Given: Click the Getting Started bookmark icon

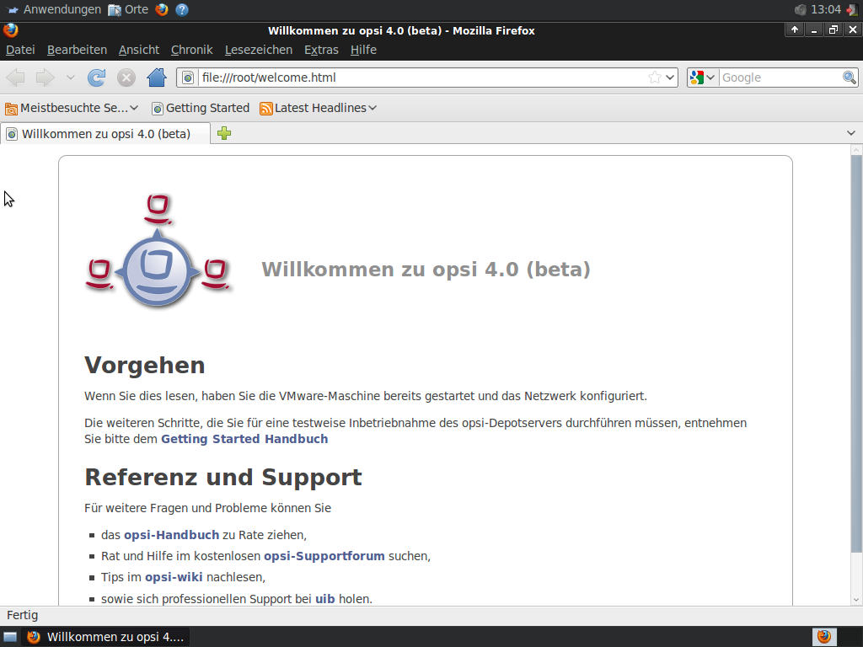Looking at the screenshot, I should pyautogui.click(x=157, y=108).
